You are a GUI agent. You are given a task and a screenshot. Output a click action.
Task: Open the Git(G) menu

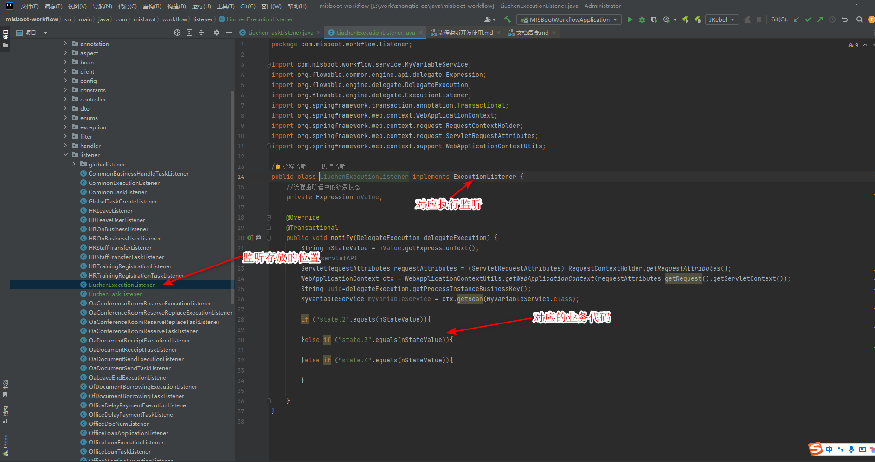tap(248, 6)
